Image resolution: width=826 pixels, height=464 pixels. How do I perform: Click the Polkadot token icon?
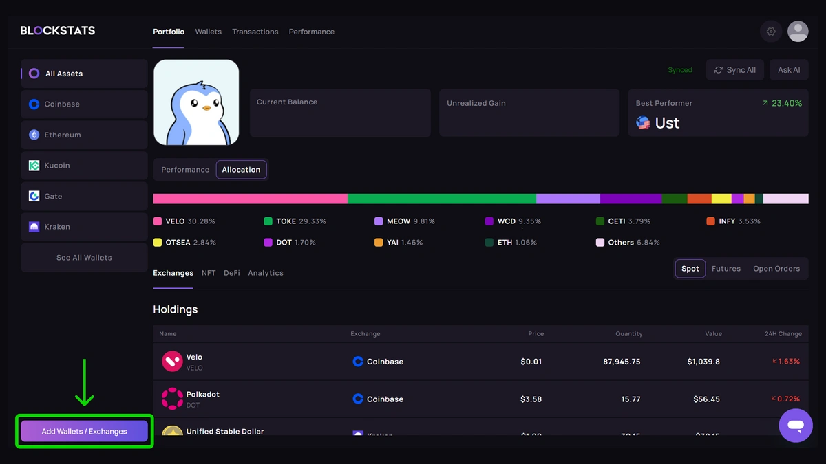coord(172,399)
